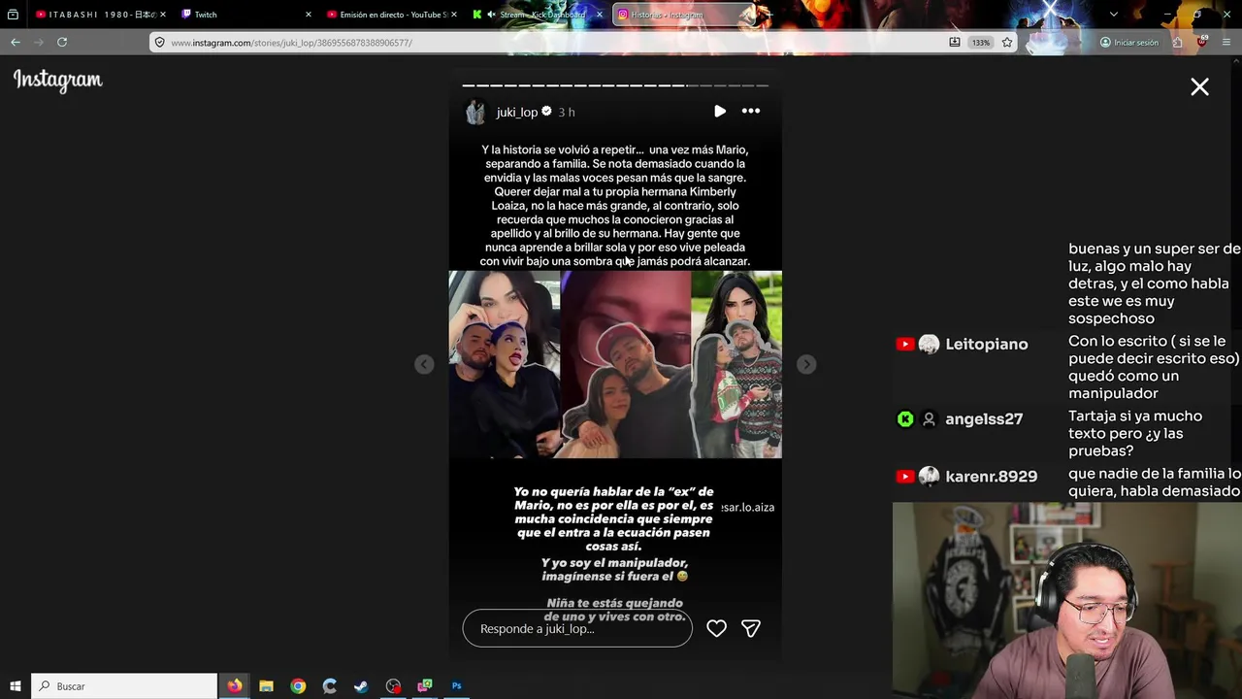Screen dimensions: 1242x699
Task: Click the streamer webcam overlay
Action: click(x=1067, y=600)
